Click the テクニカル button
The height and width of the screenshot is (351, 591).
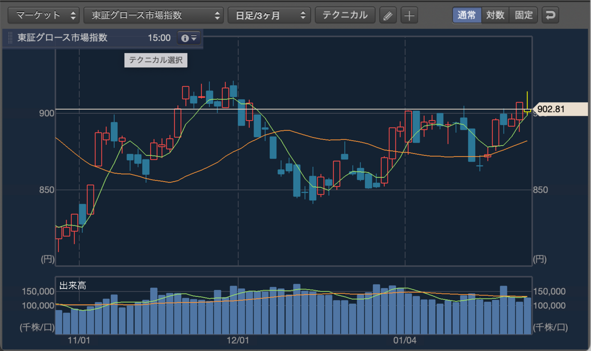pyautogui.click(x=345, y=15)
